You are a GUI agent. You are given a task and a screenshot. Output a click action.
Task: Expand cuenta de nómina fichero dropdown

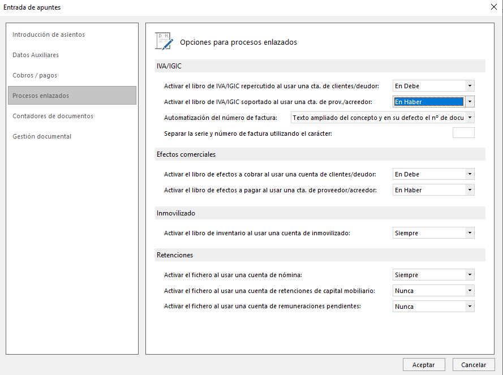point(433,274)
